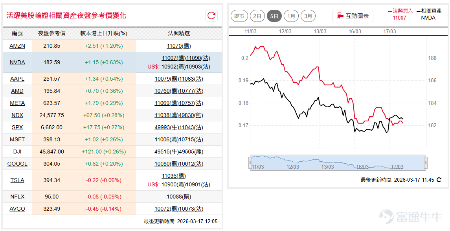Click the 較本港上日升跌(%) column header
Screen dimensions: 450x231
[x=104, y=33]
